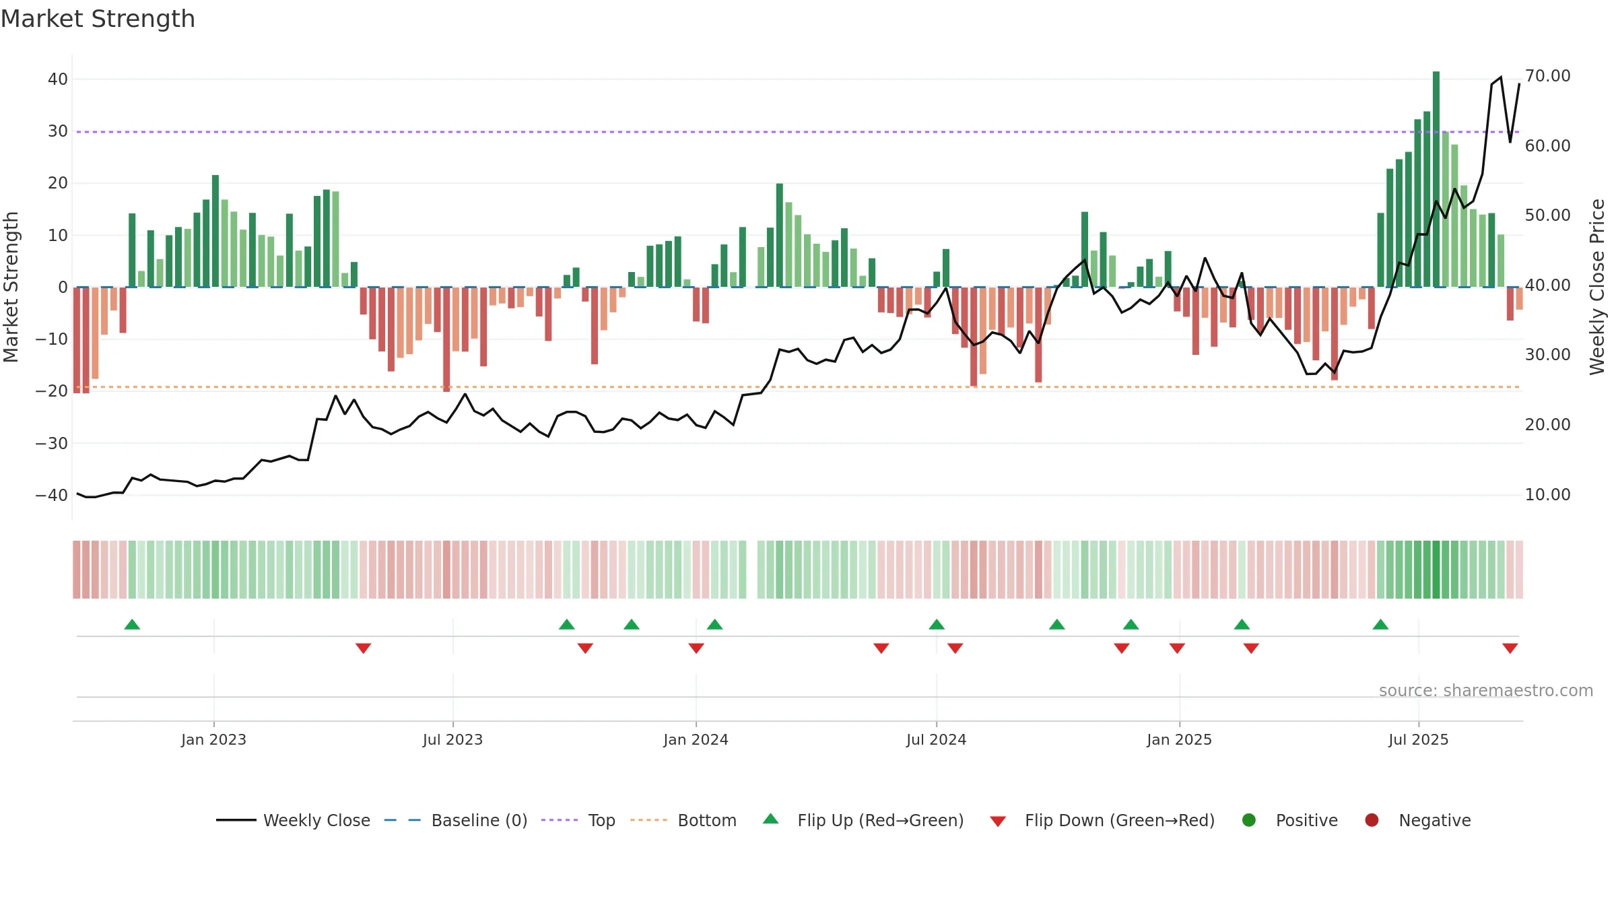The width and height of the screenshot is (1616, 909).
Task: Toggle the Positive legend label
Action: point(1307,820)
